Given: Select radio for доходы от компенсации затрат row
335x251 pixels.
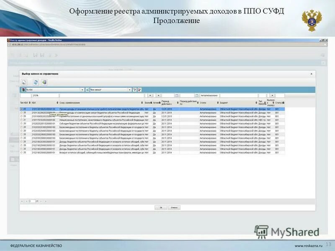Looking at the screenshot, I should [x=22, y=113].
